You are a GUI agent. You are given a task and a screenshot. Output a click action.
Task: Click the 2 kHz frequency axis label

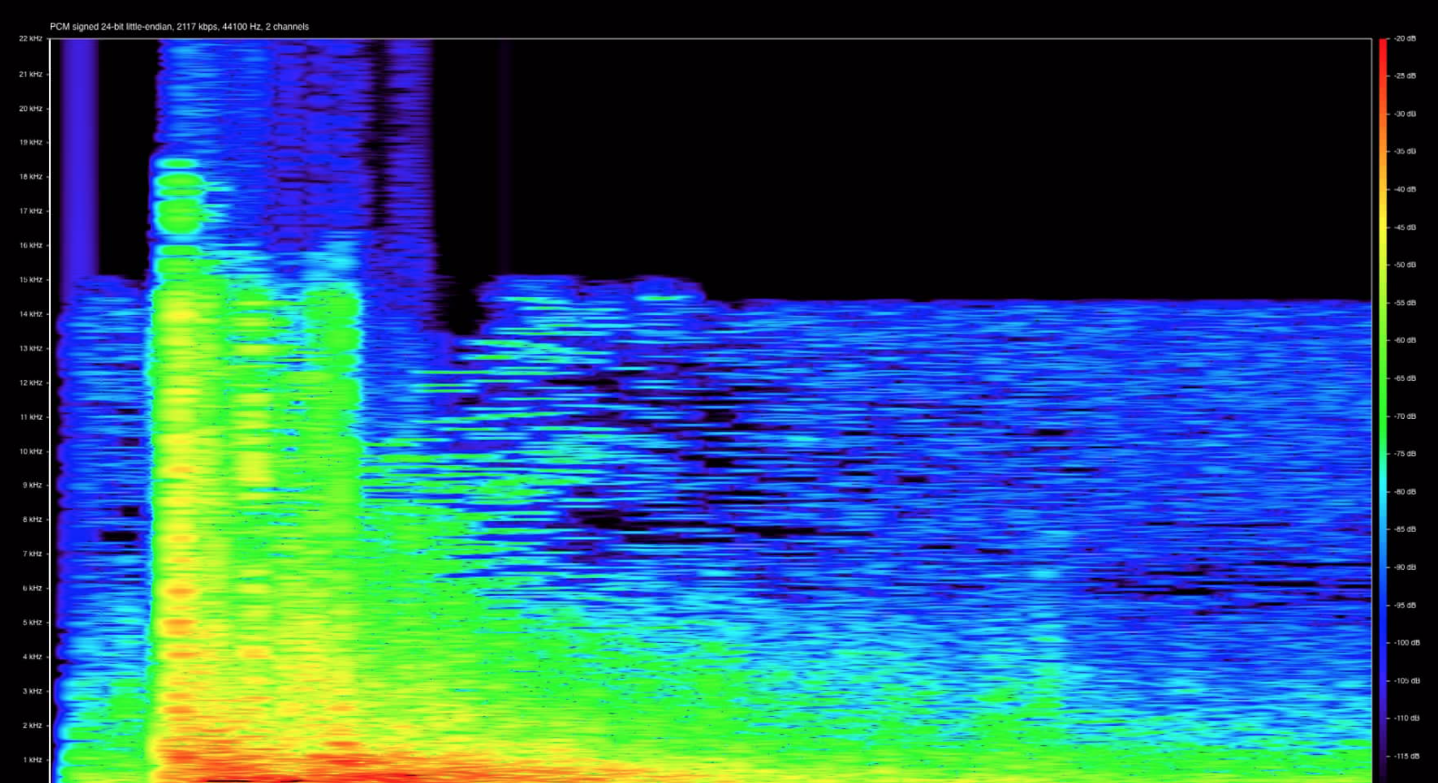coord(32,726)
